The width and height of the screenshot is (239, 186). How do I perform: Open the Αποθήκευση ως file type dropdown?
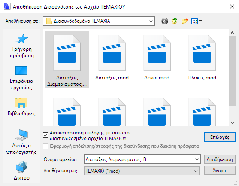142,171
